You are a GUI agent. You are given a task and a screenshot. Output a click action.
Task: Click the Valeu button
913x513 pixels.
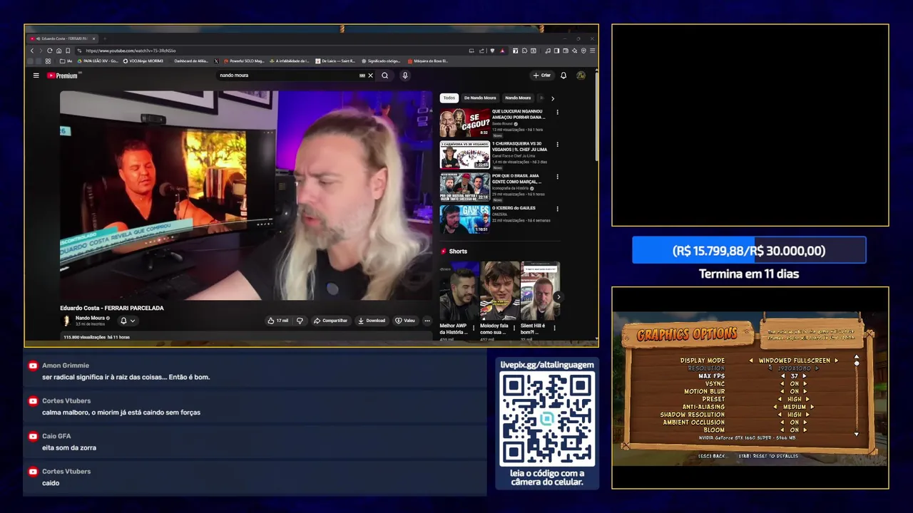coord(405,321)
